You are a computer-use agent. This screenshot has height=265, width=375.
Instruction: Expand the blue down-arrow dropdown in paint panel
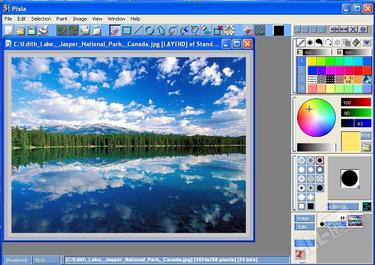[366, 43]
